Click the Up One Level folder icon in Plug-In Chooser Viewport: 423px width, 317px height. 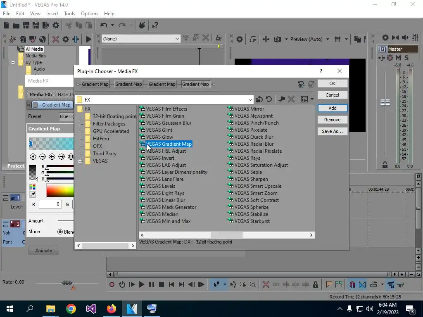click(x=259, y=99)
